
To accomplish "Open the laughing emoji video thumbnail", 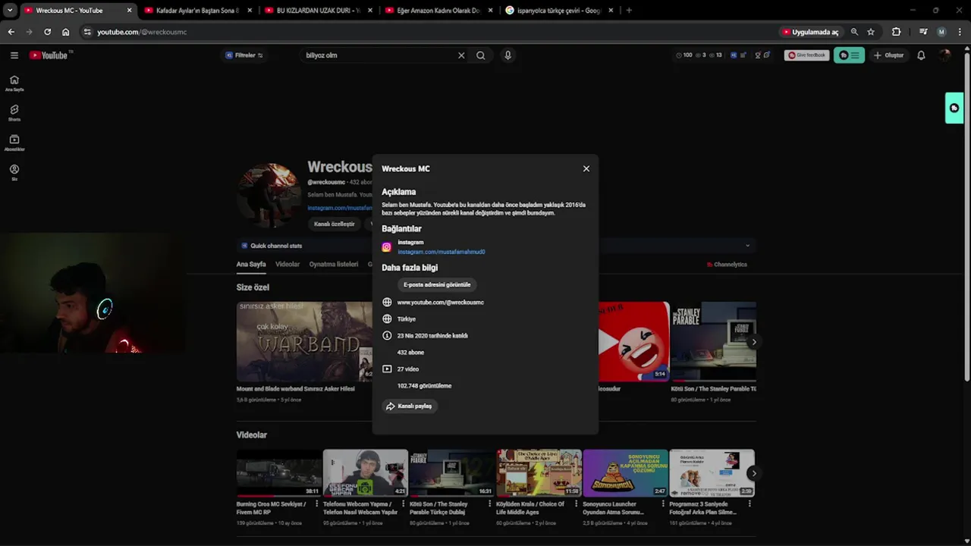I will tap(633, 341).
